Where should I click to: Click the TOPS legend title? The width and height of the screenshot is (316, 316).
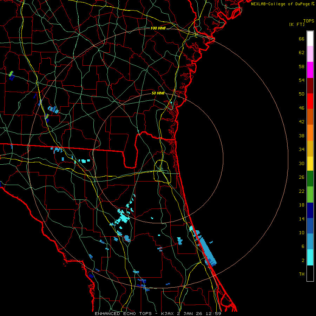tap(309, 21)
